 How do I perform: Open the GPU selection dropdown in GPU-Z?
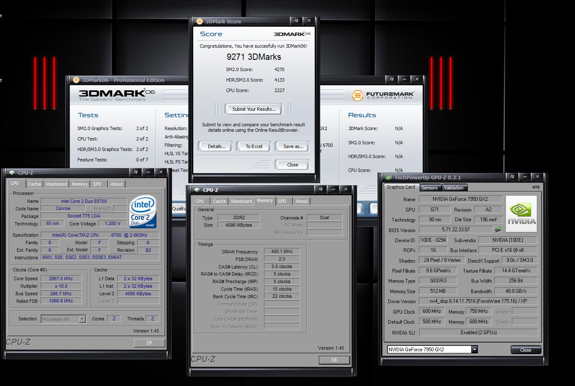pos(474,350)
